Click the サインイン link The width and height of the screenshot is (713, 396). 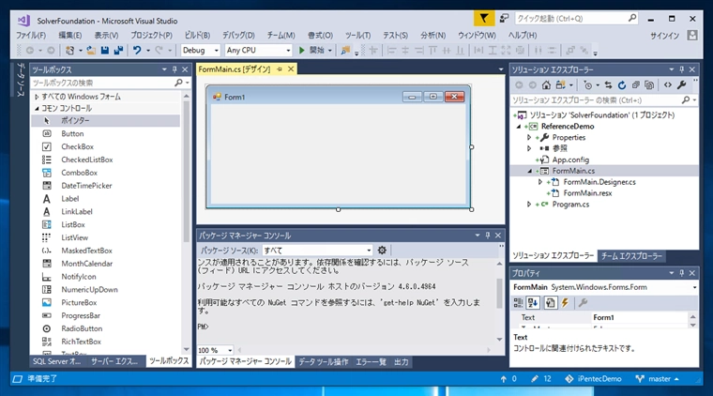click(664, 36)
